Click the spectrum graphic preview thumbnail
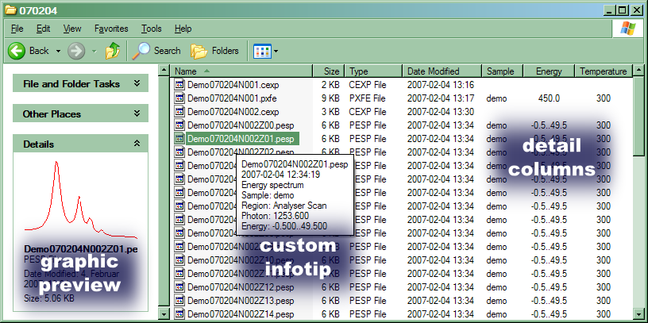 pyautogui.click(x=79, y=198)
